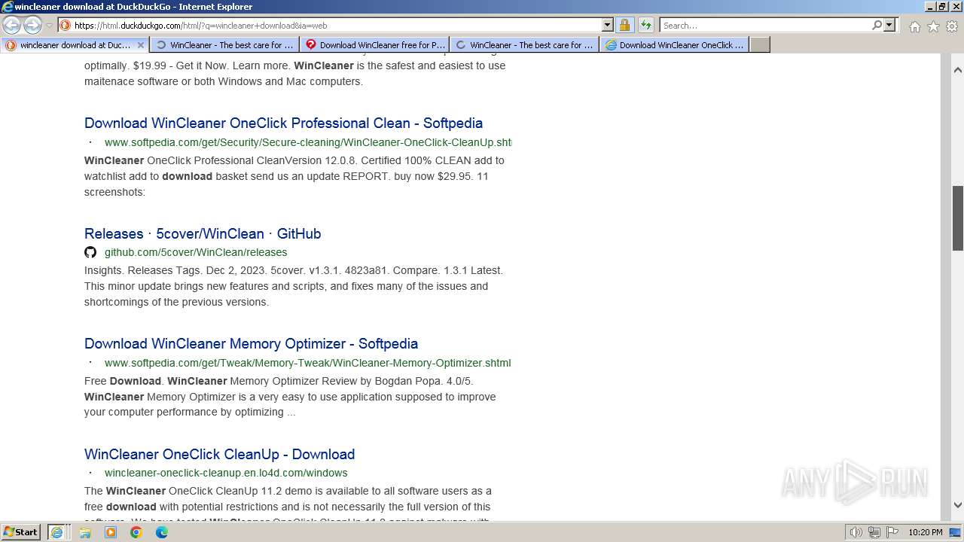This screenshot has width=964, height=542.
Task: Close the wincleaner download DuckDuckGo tab
Action: 140,45
